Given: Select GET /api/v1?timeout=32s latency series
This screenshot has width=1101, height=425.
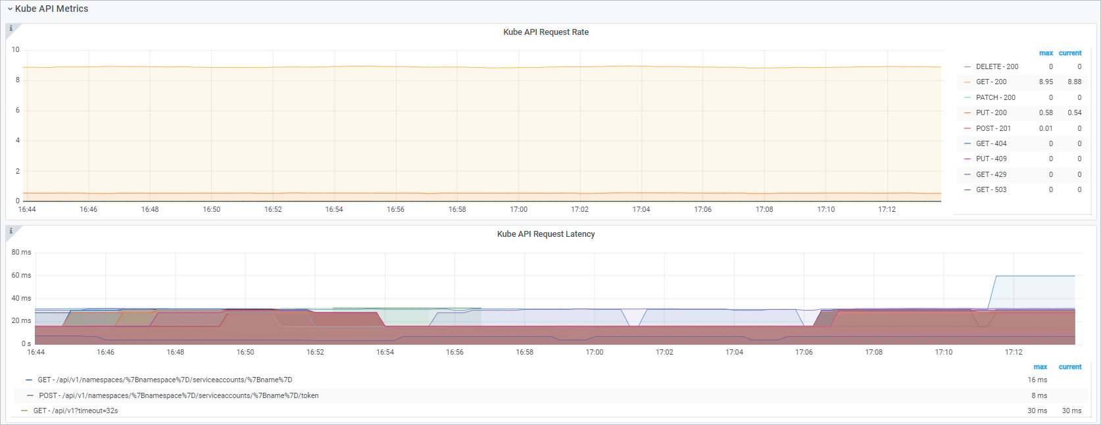Looking at the screenshot, I should click(76, 411).
